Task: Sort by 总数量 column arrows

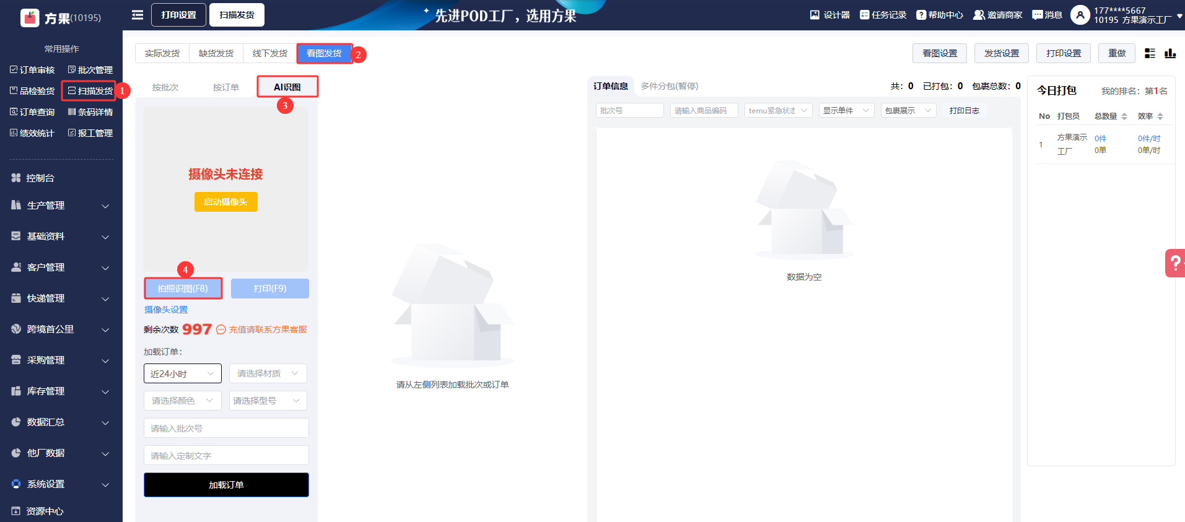Action: (x=1124, y=116)
